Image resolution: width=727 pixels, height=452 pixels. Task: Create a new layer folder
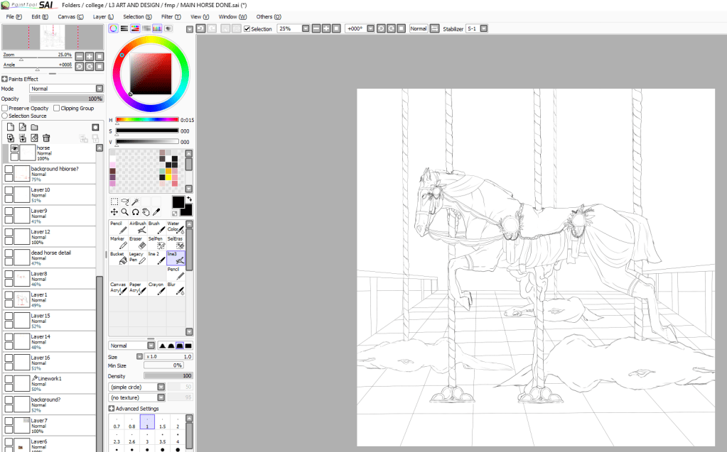pyautogui.click(x=34, y=127)
